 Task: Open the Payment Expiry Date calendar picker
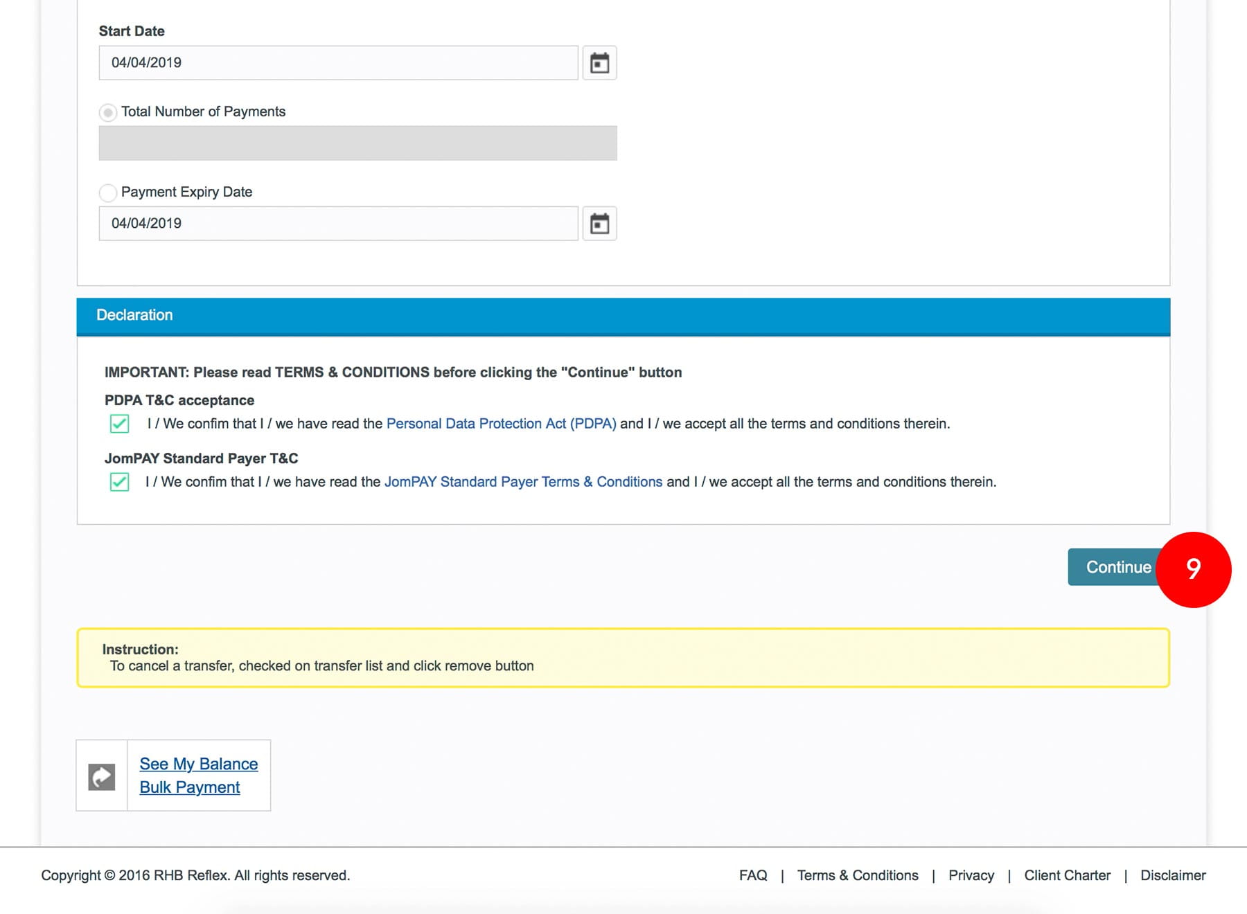coord(599,224)
